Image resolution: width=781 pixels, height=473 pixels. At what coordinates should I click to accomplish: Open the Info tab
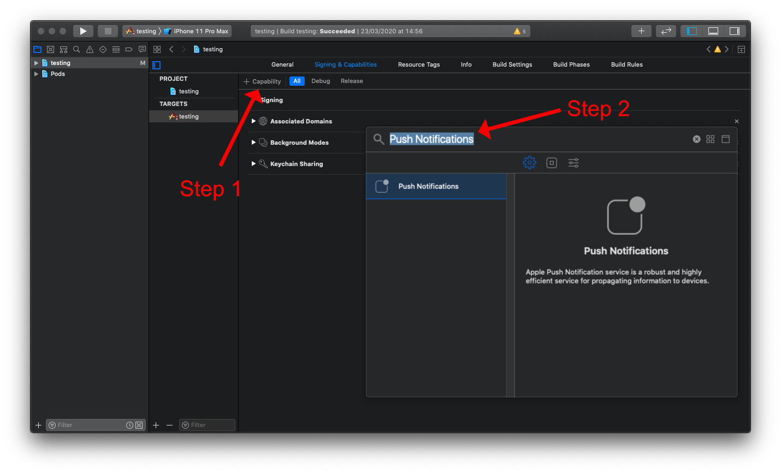466,64
